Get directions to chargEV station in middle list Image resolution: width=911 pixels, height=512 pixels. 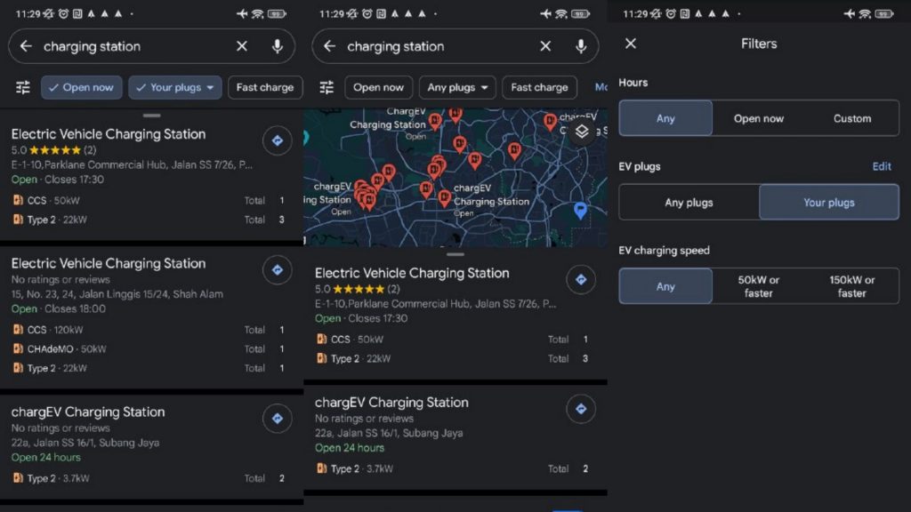581,409
